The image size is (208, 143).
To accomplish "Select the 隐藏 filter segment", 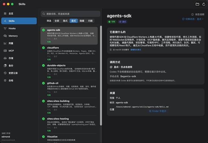I will 82,21.
